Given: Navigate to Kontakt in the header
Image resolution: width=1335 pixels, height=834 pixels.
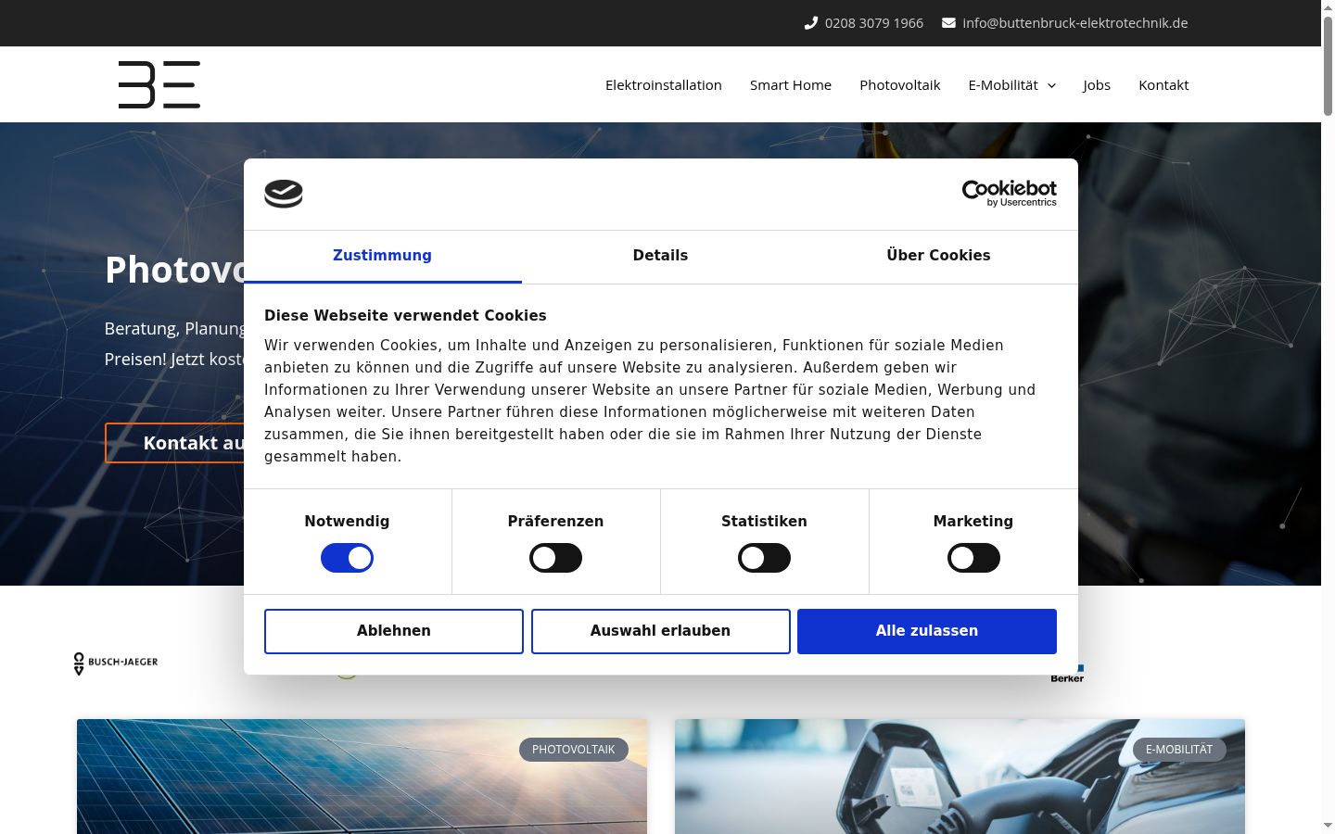Looking at the screenshot, I should (x=1163, y=85).
